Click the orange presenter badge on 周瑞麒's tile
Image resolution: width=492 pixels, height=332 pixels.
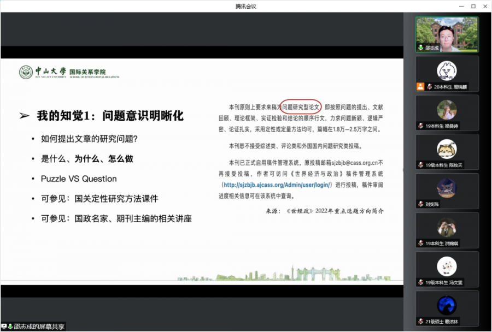click(420, 87)
